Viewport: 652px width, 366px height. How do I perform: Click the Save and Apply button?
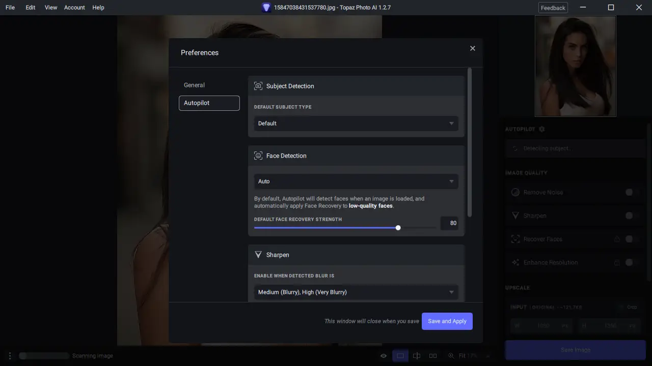pyautogui.click(x=447, y=321)
